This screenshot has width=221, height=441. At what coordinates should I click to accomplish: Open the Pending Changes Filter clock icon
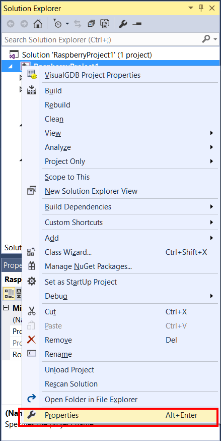click(58, 24)
